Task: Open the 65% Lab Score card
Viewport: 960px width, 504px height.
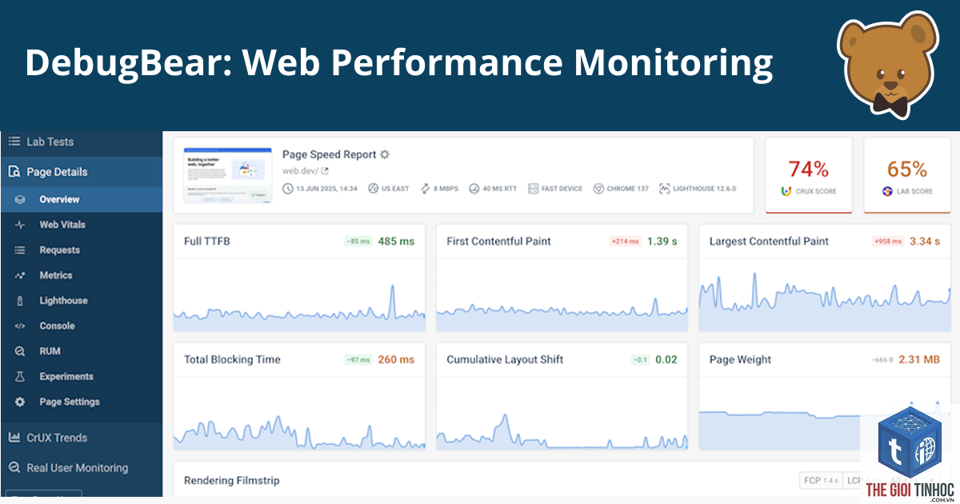Action: click(907, 175)
